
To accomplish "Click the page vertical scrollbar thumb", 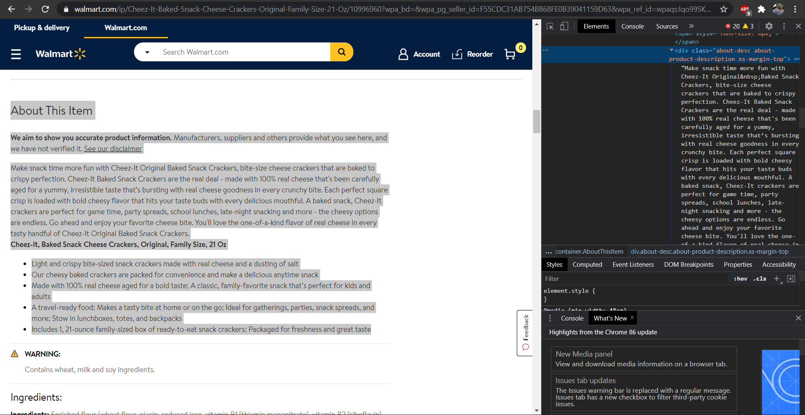I will (x=537, y=121).
